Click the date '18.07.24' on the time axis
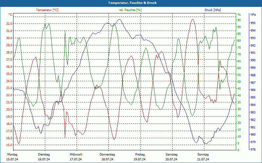The height and width of the screenshot is (163, 262). (107, 159)
